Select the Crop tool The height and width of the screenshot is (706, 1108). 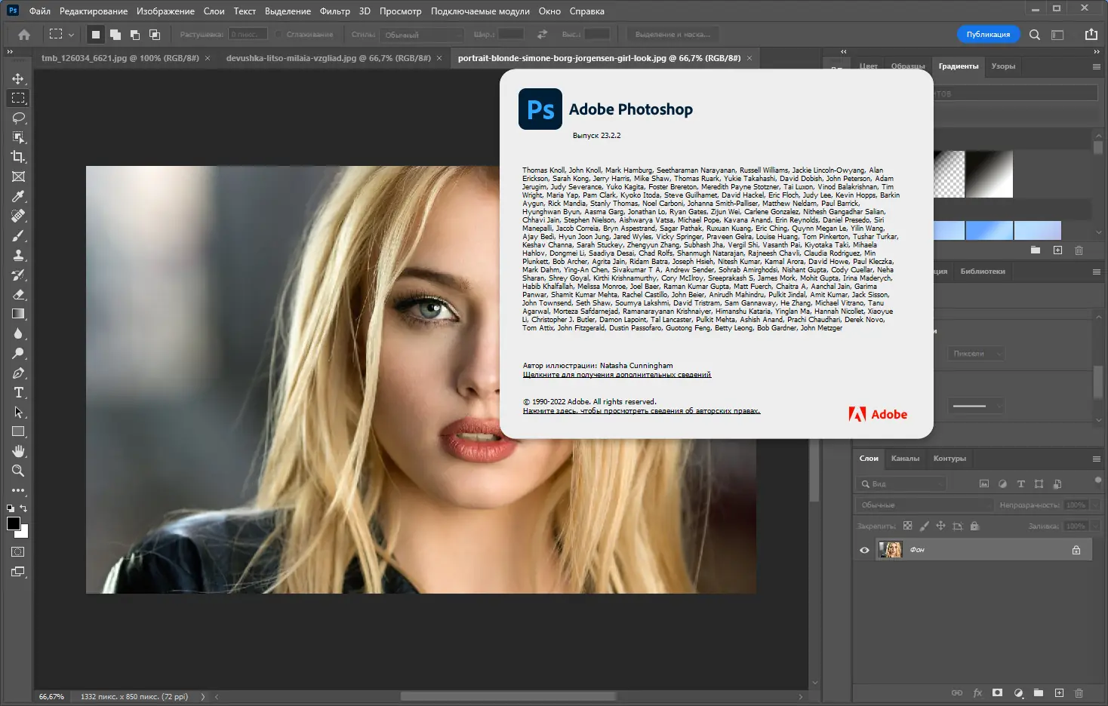(18, 156)
